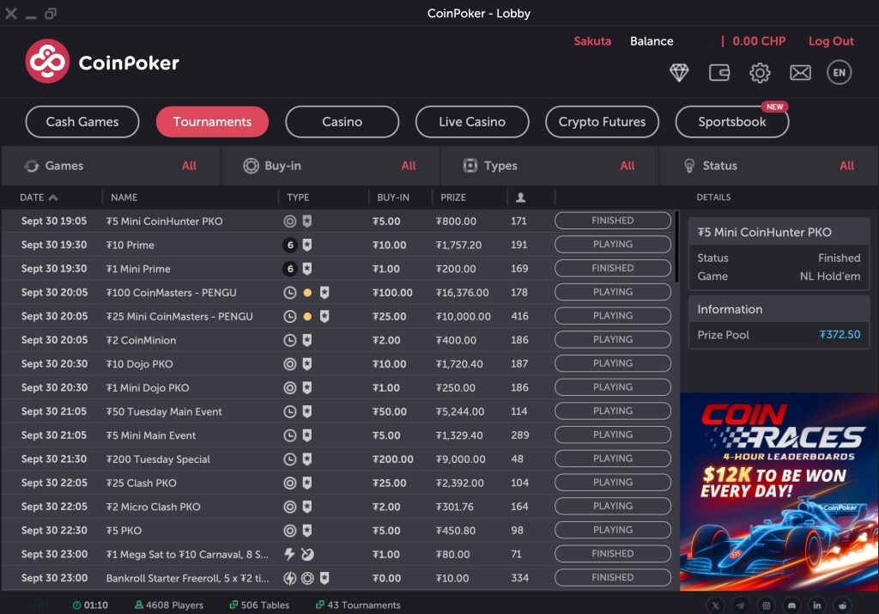Open settings via the gear icon
Image resolution: width=879 pixels, height=614 pixels.
pos(760,73)
